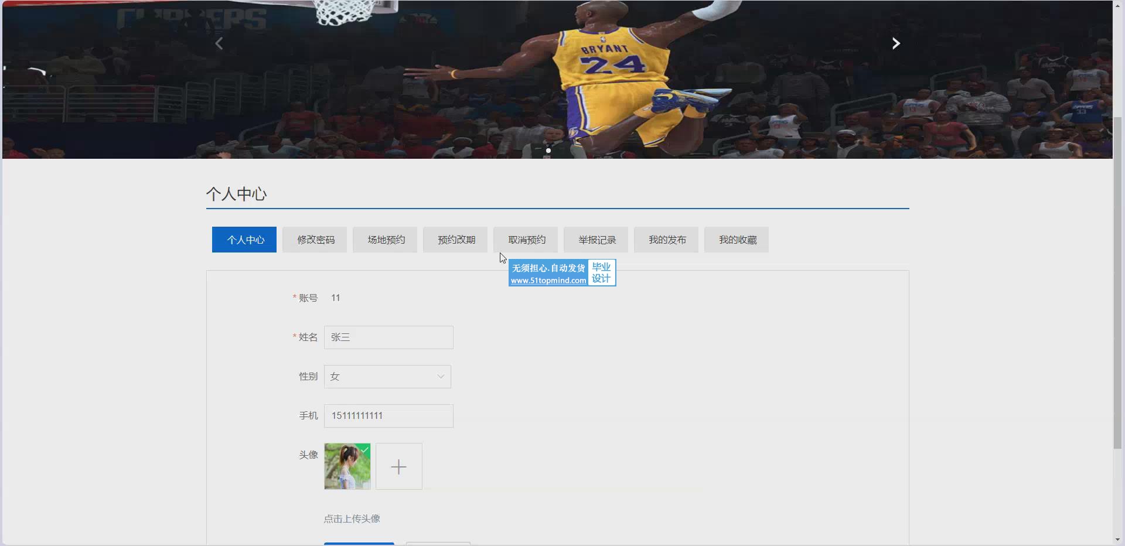Click the 51topmind.com watermark banner
This screenshot has height=546, width=1125.
[561, 273]
